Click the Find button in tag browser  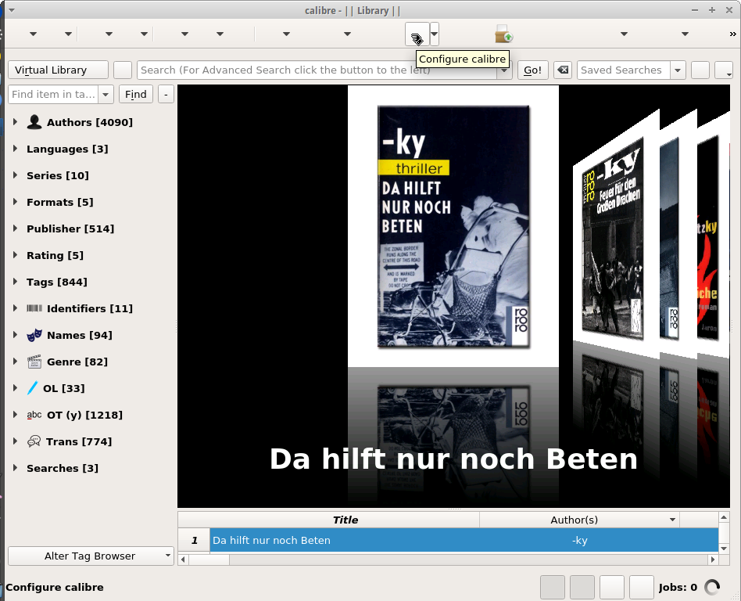coord(135,94)
